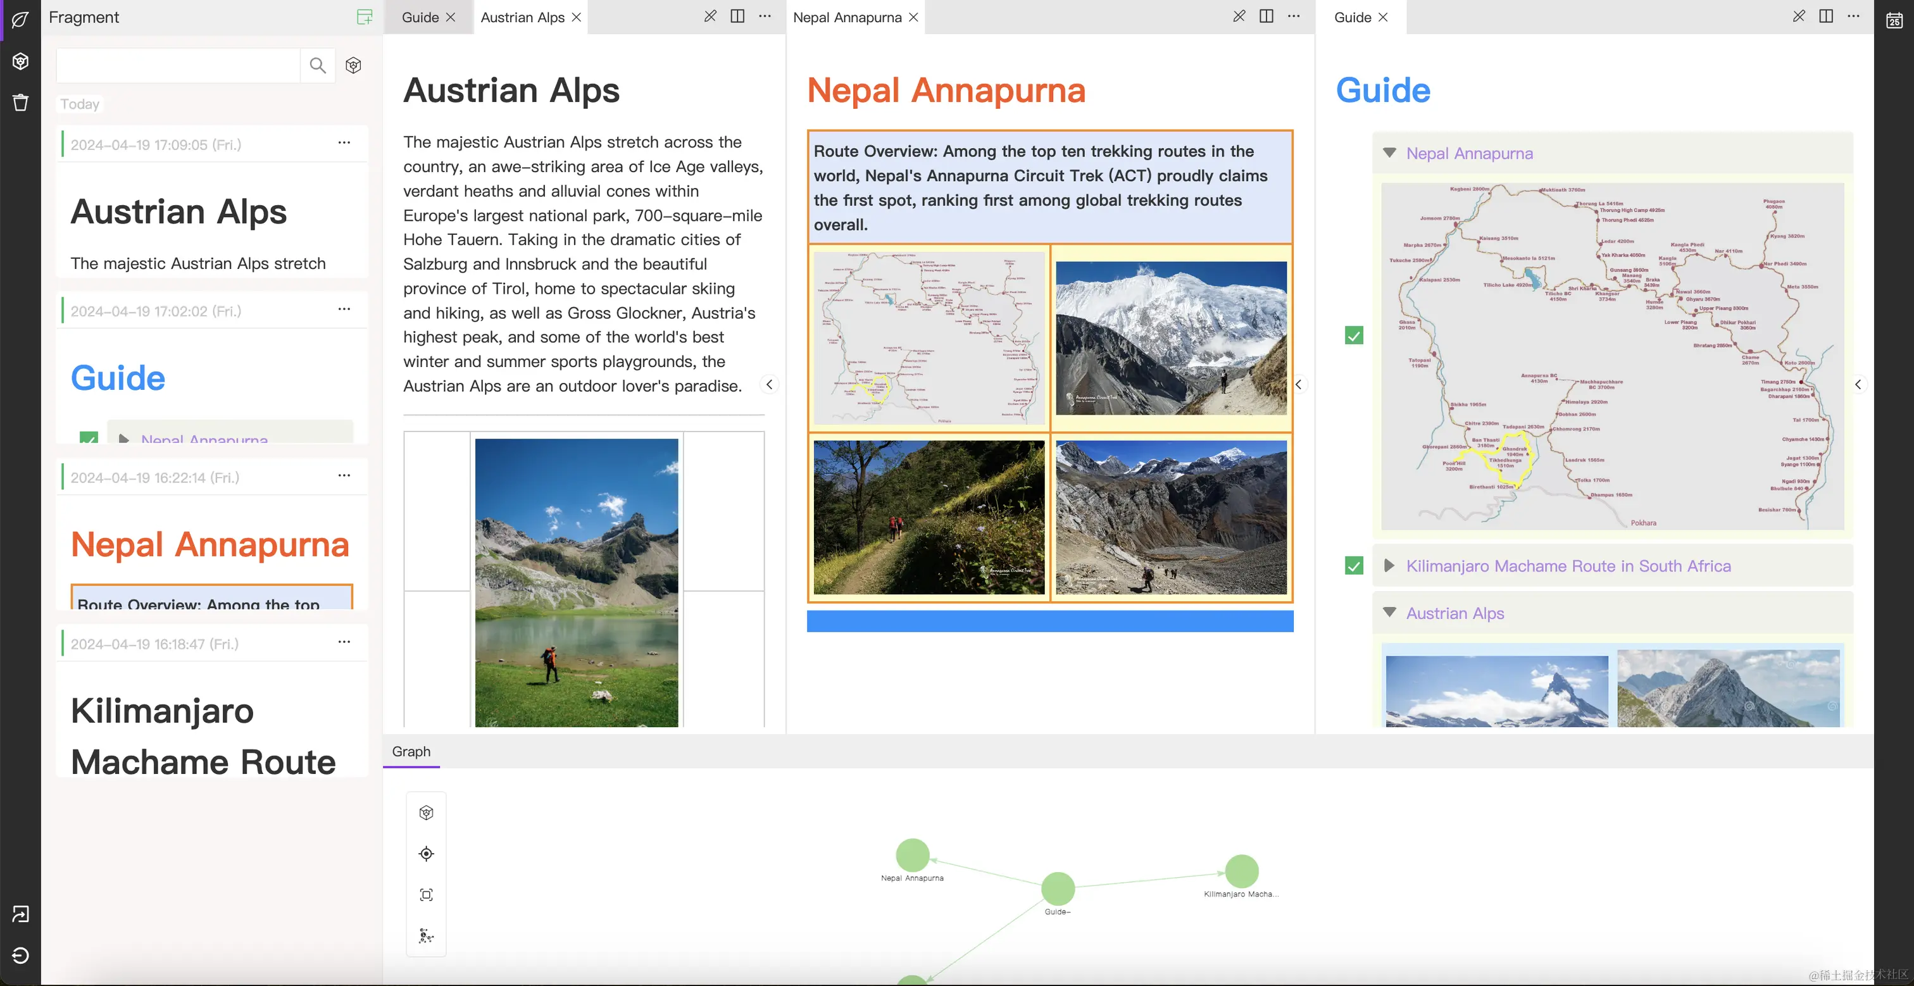The height and width of the screenshot is (986, 1914).
Task: Click split view icon in Nepal Annapurna pane
Action: click(1266, 16)
